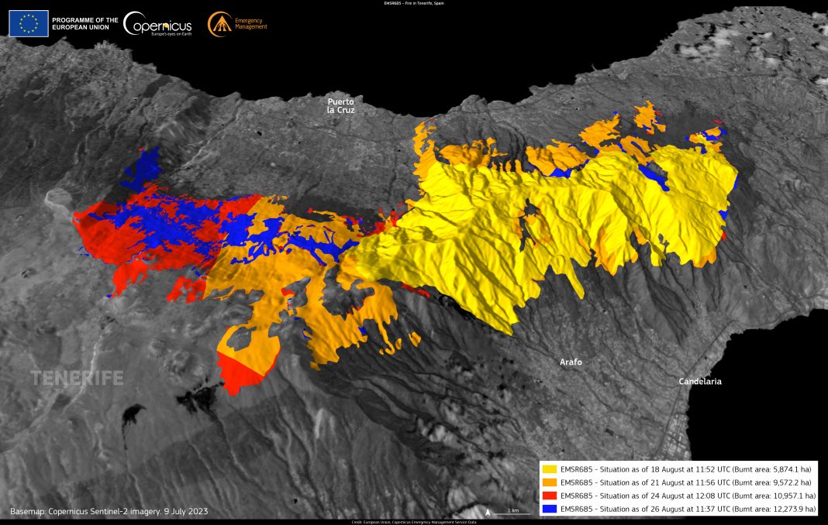Click the legend entry with 12,273.9 ha
Screen dimensions: 828x525
(x=688, y=509)
